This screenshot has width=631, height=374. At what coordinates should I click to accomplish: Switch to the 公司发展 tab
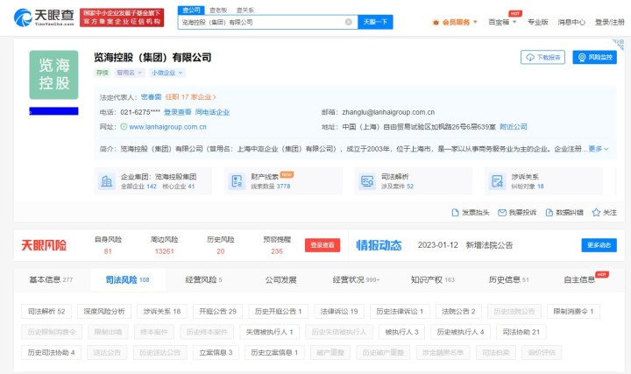coord(281,279)
